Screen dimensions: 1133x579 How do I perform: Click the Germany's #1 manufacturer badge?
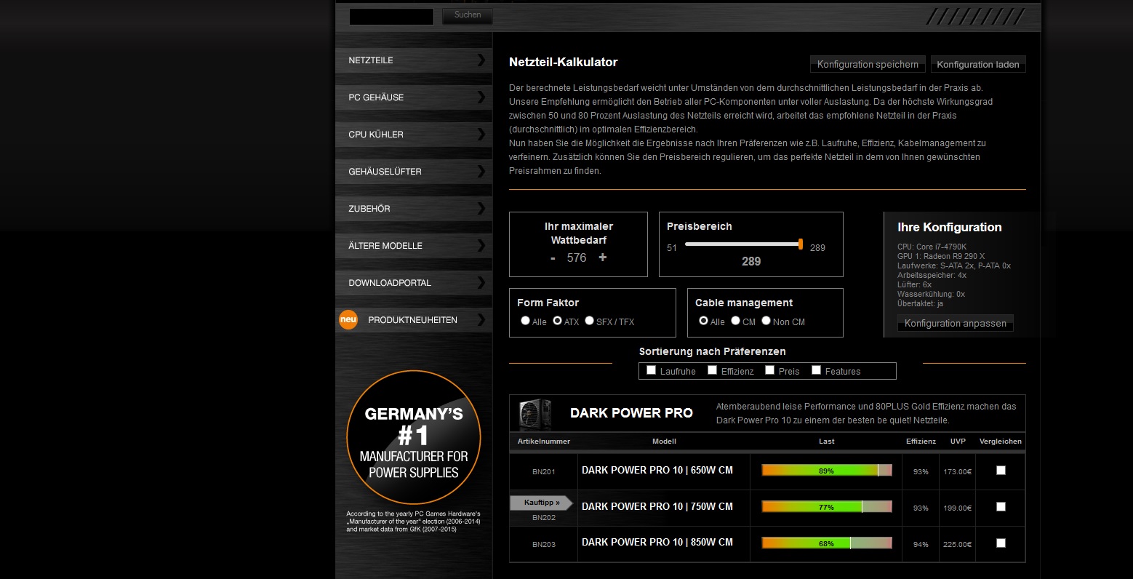414,437
